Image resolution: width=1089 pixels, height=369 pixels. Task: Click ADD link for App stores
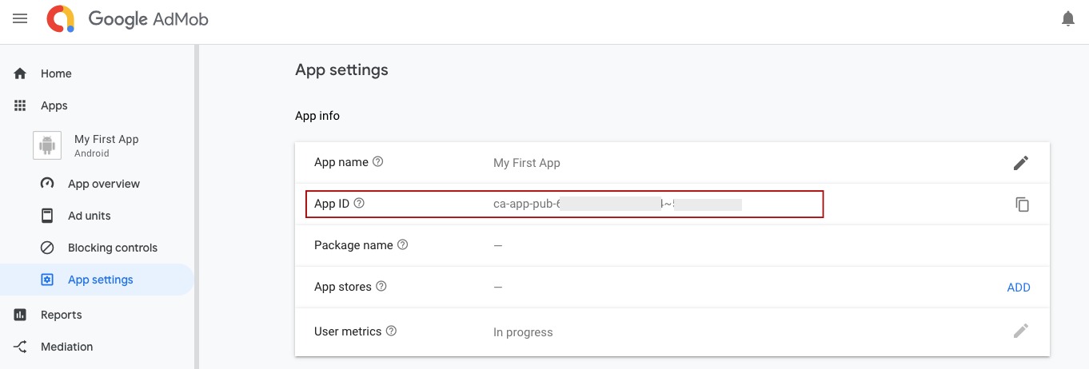coord(1019,288)
